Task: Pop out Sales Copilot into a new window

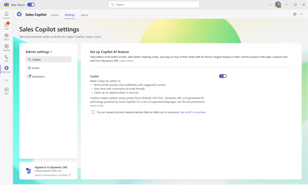Action: coord(294,14)
